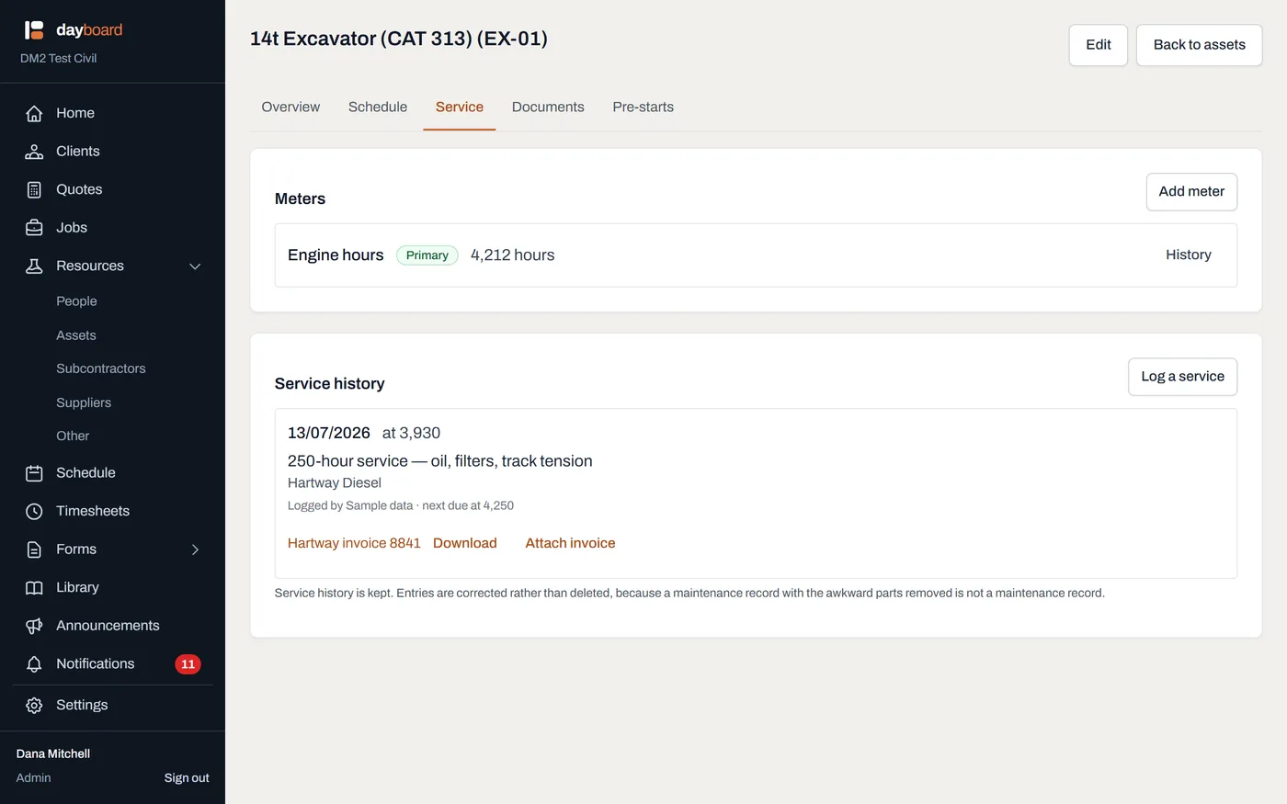Click the Dana Mitchell user name
This screenshot has height=804, width=1287.
tap(53, 754)
